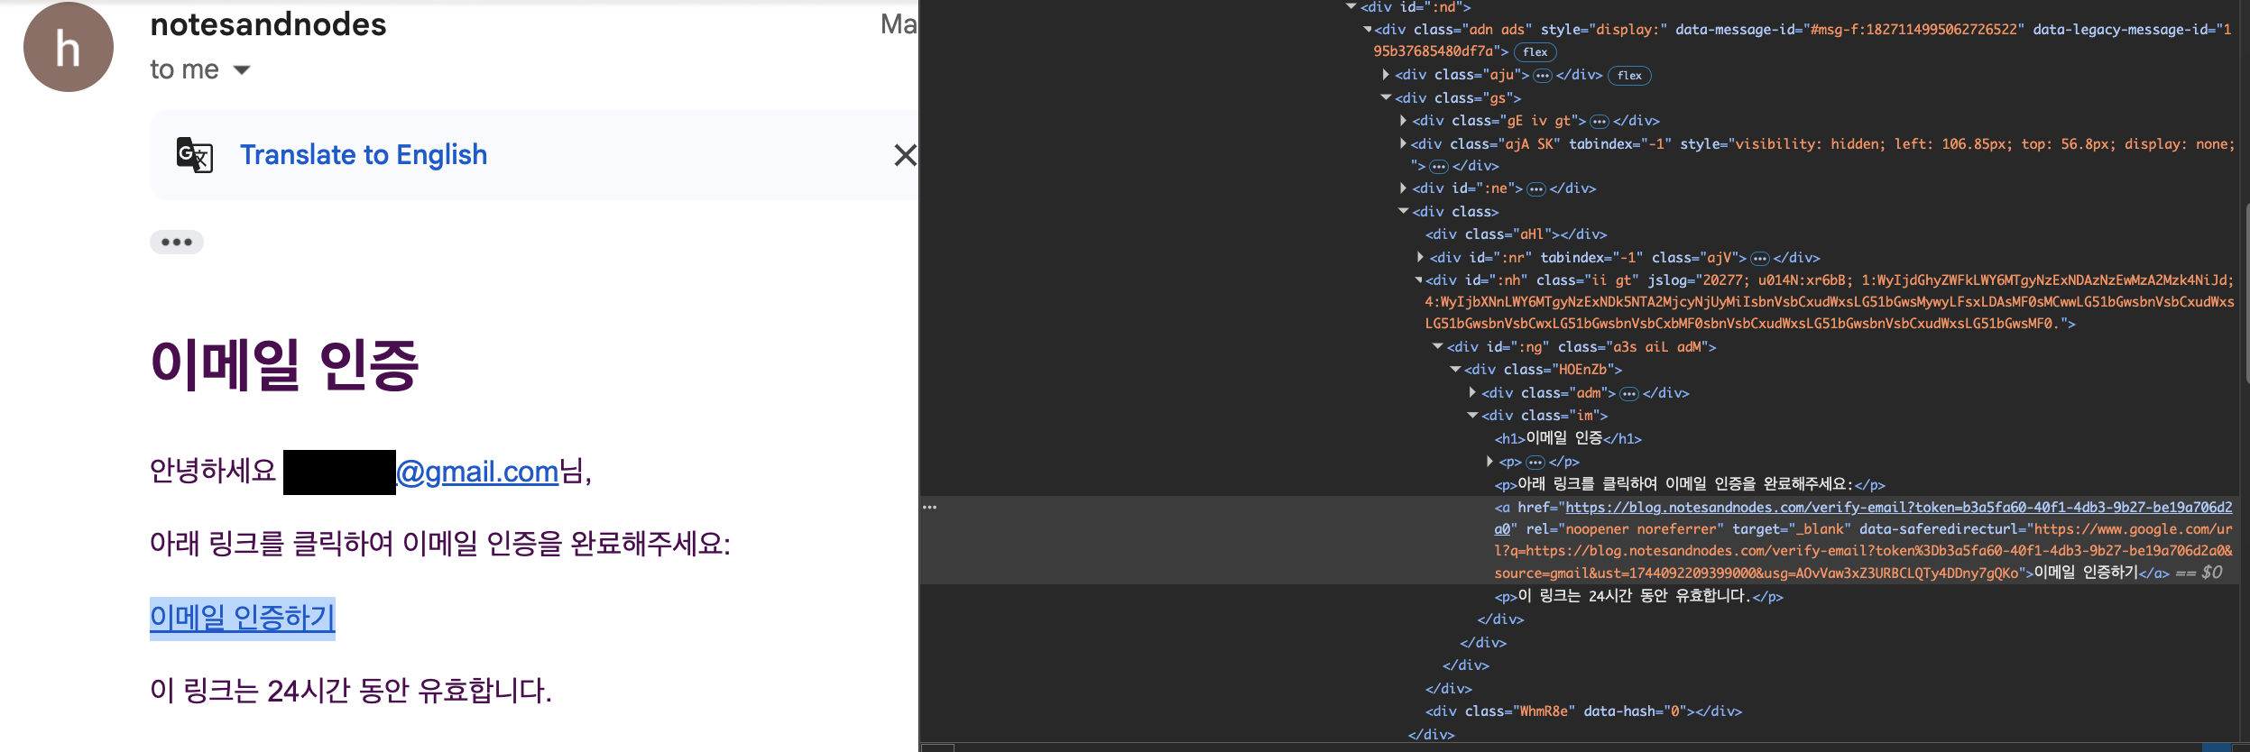Expand the div id=":ne" node

click(x=1404, y=188)
